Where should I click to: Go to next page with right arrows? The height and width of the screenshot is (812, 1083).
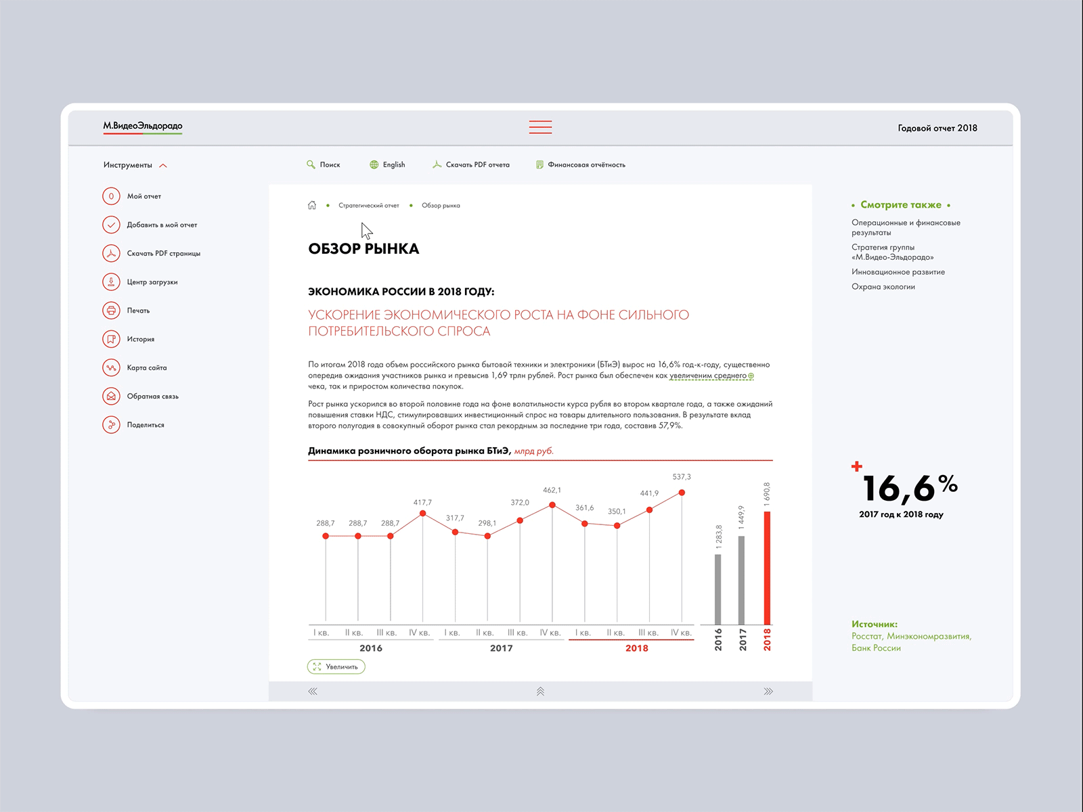(x=767, y=691)
